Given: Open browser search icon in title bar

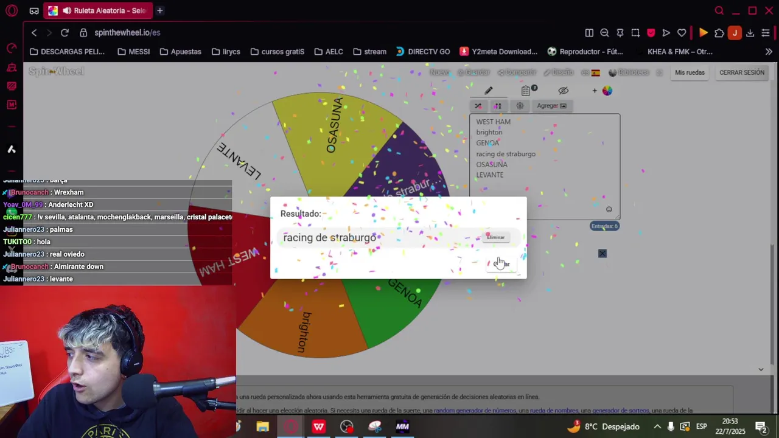Looking at the screenshot, I should [x=719, y=10].
